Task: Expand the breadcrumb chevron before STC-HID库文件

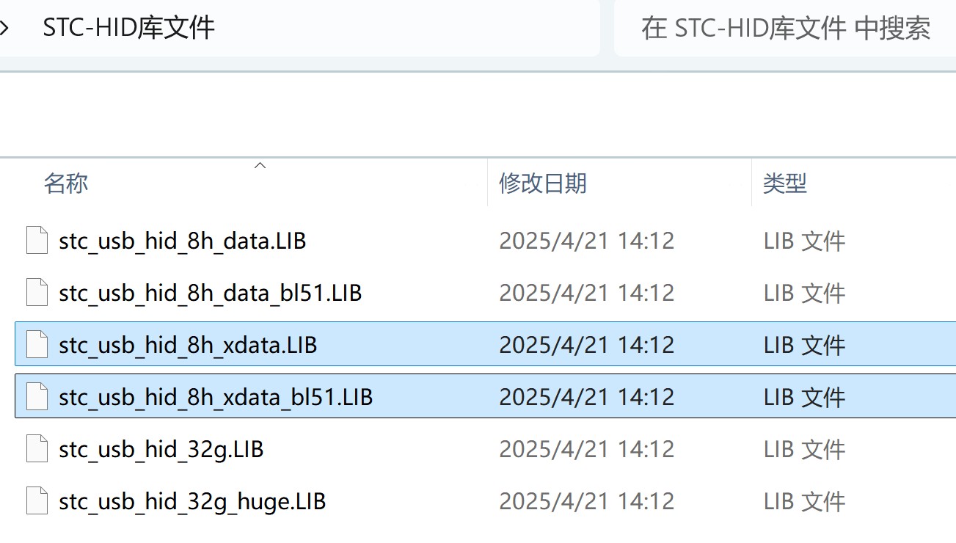Action: coord(4,28)
